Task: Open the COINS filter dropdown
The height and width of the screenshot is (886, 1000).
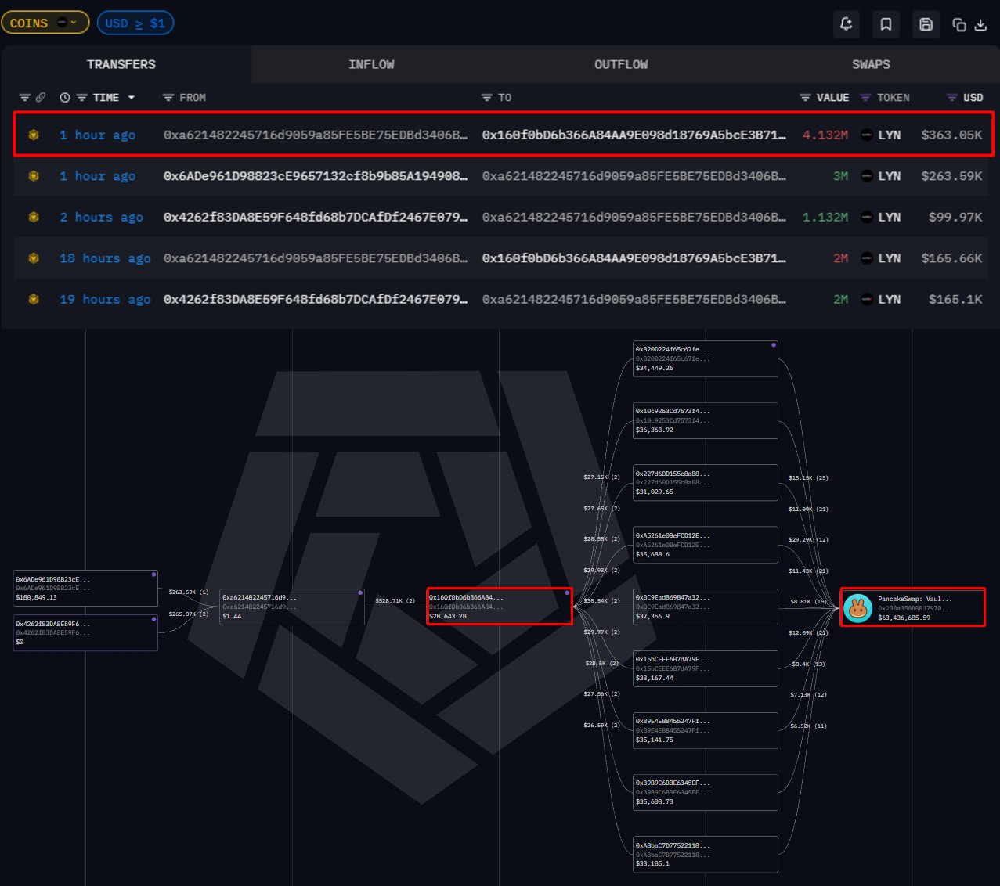Action: coord(45,23)
